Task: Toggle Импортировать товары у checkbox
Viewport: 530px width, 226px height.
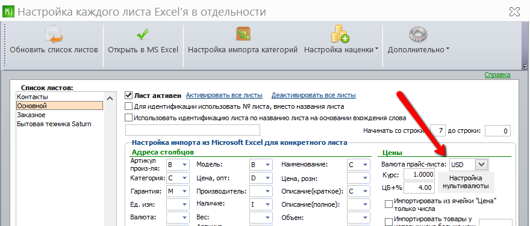Action: pos(389,222)
